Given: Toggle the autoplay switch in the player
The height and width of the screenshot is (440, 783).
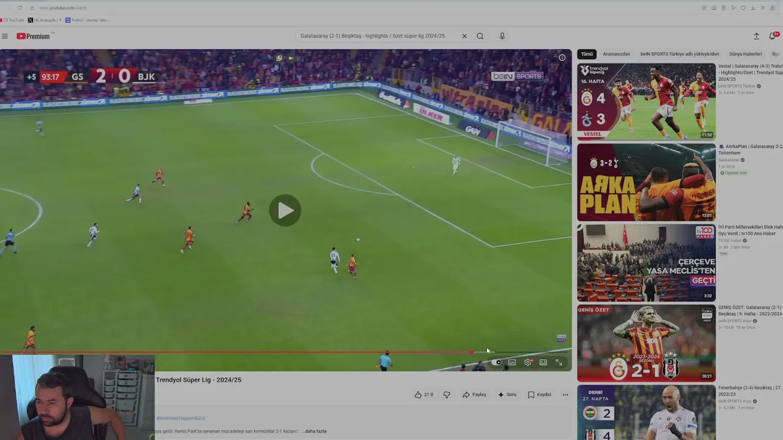Looking at the screenshot, I should click(x=497, y=362).
